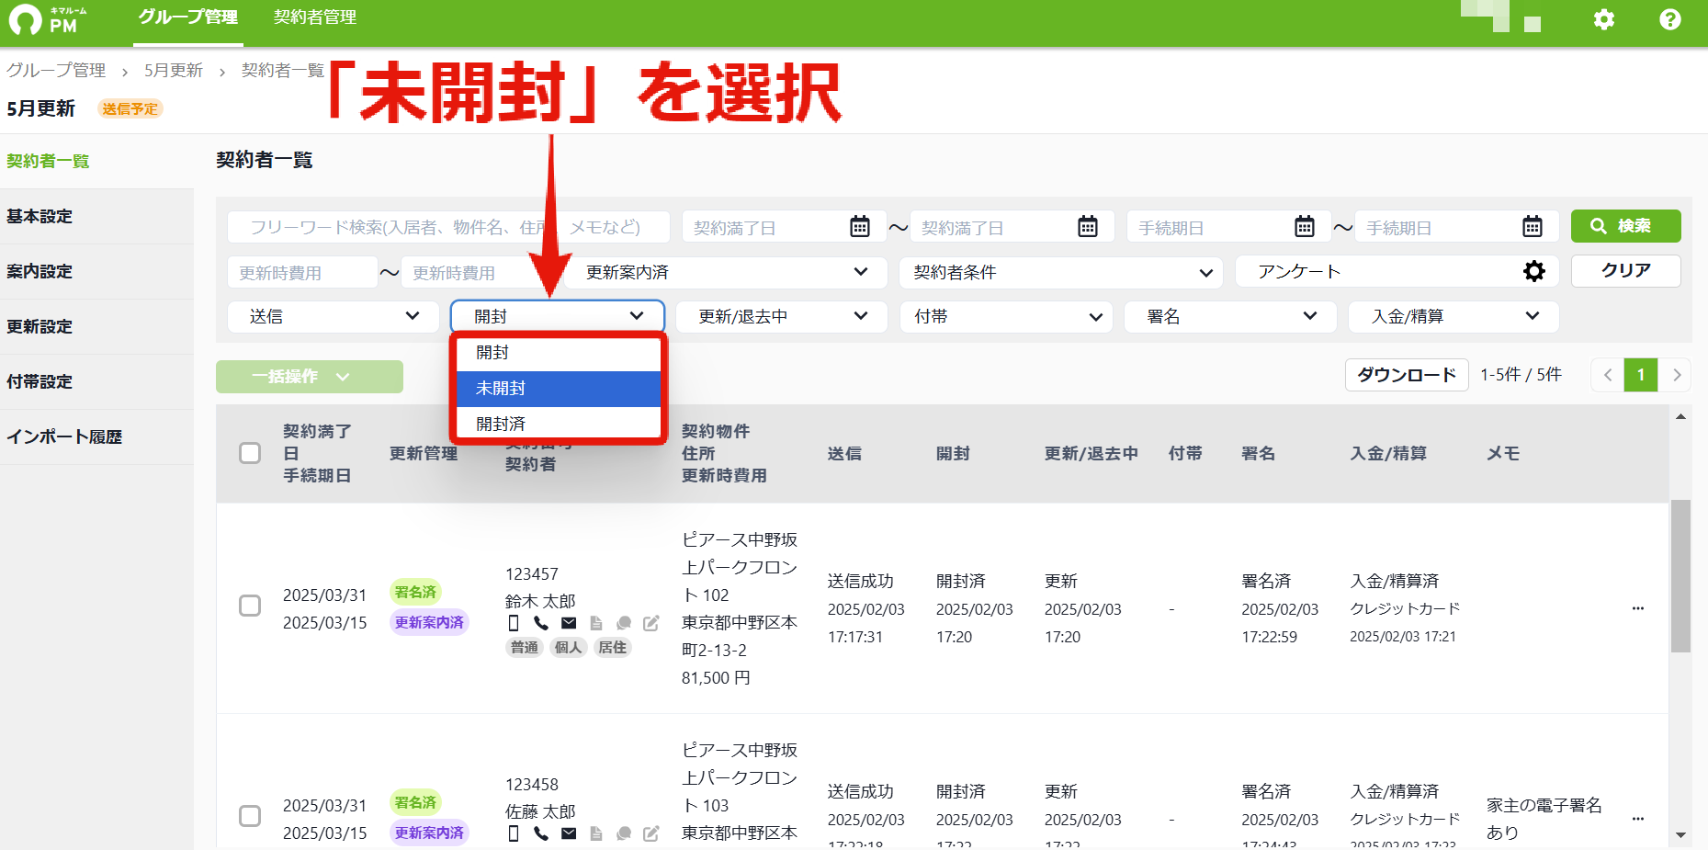This screenshot has width=1708, height=850.
Task: Open the three-dot menu for 鈴木 太郎 row
Action: click(x=1638, y=608)
